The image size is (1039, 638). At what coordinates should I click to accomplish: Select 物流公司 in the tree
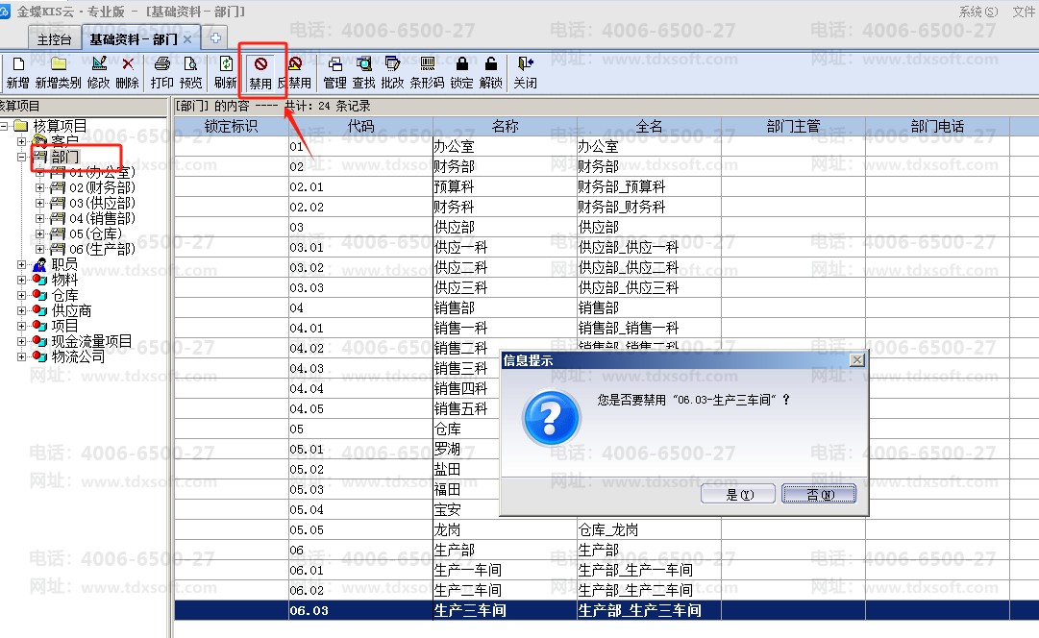click(78, 356)
